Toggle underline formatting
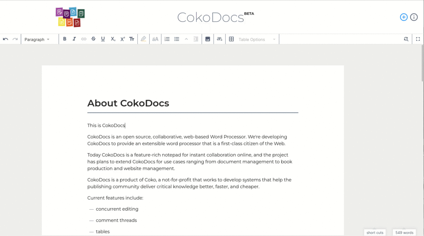Viewport: 424px width, 236px height. pyautogui.click(x=102, y=39)
